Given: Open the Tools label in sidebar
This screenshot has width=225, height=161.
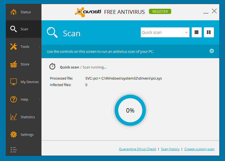Looking at the screenshot, I should (x=25, y=47).
